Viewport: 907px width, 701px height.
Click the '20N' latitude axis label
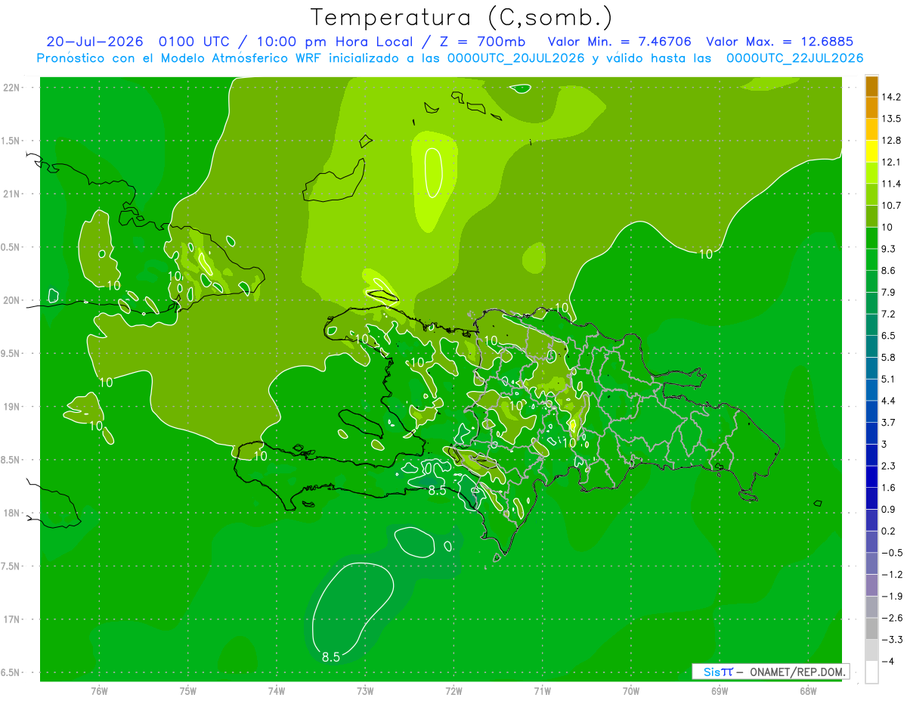tap(12, 301)
